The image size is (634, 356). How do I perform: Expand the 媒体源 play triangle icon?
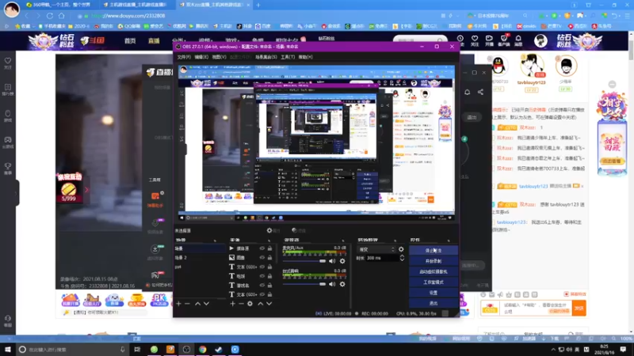pos(231,248)
